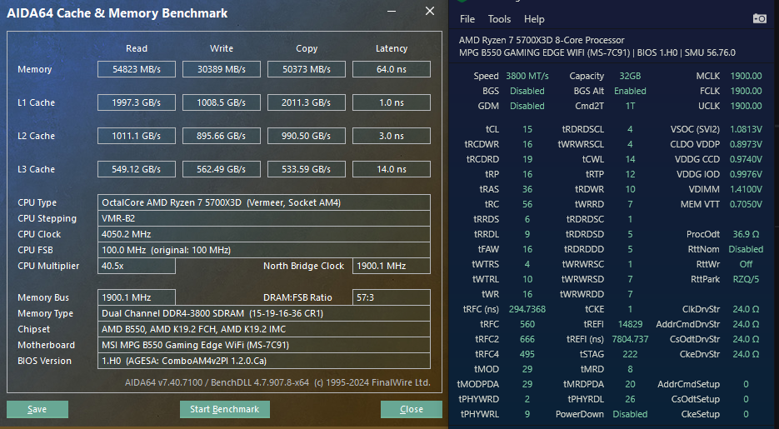Click L1 Cache latency 1.0 ns
This screenshot has height=429, width=779.
(391, 102)
